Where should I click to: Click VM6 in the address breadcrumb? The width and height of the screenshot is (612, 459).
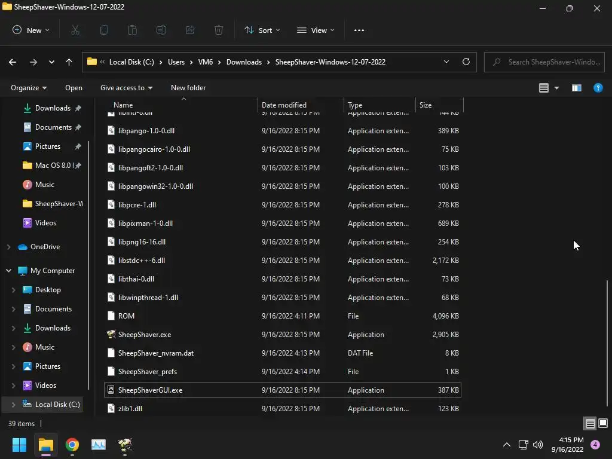click(x=206, y=62)
